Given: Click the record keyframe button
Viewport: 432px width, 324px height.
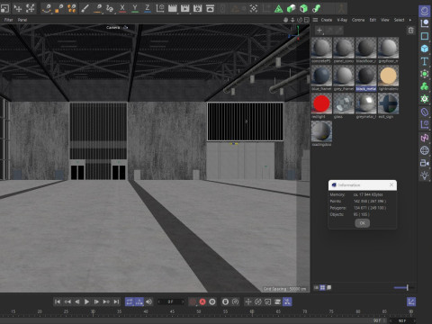Looking at the screenshot, I should pos(193,301).
